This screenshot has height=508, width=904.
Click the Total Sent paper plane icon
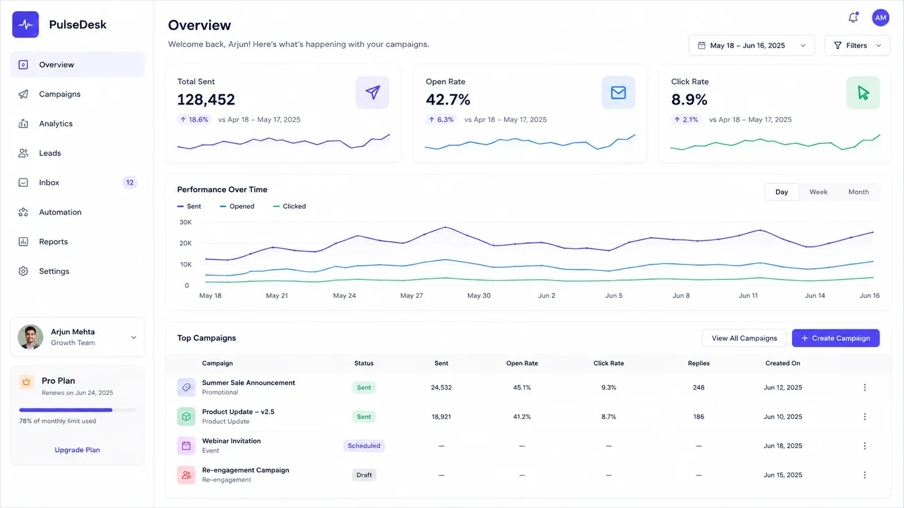click(372, 93)
